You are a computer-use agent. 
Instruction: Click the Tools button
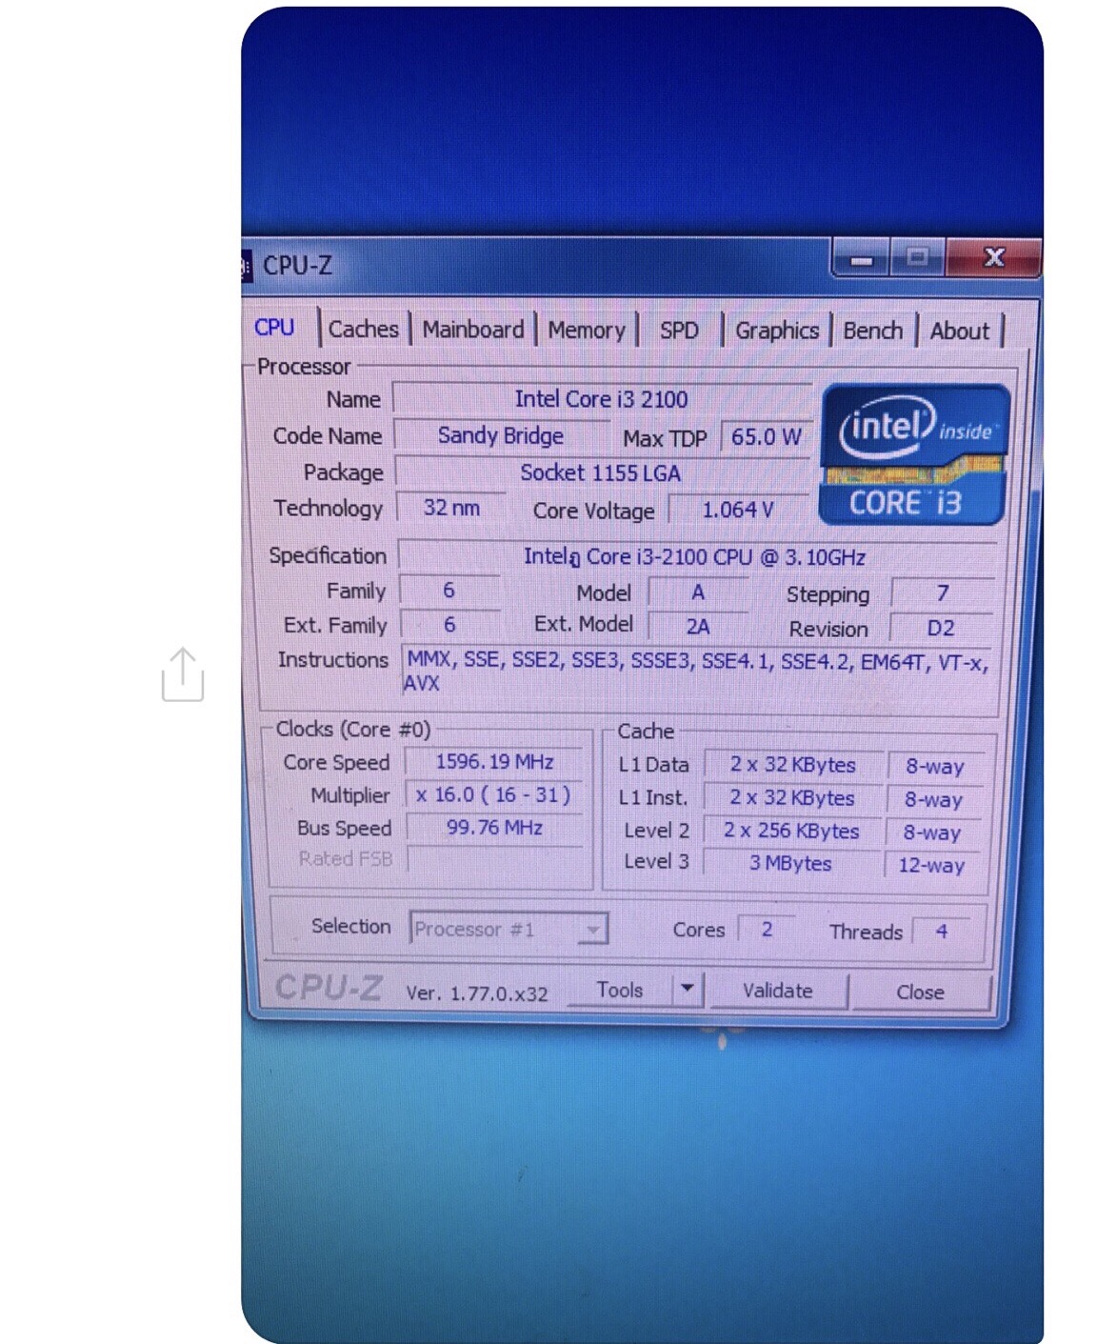point(620,990)
